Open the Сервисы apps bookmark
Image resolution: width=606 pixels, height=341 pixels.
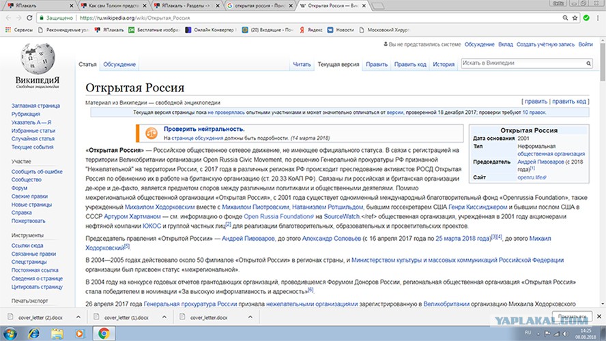pyautogui.click(x=19, y=30)
